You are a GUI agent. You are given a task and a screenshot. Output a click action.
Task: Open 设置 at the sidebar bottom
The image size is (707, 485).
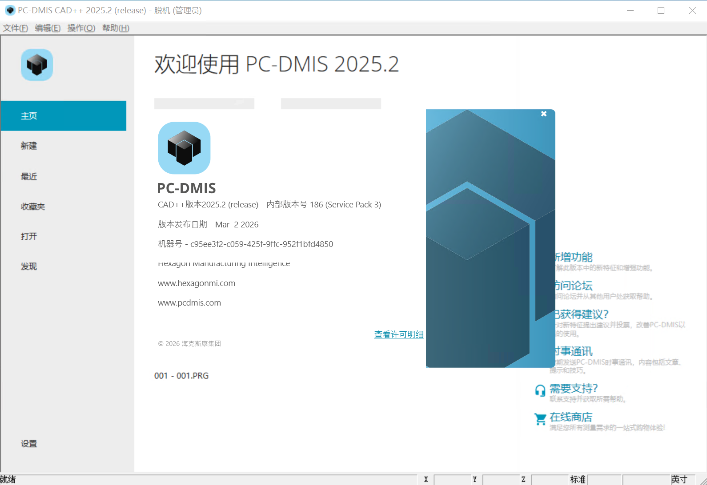pyautogui.click(x=29, y=444)
